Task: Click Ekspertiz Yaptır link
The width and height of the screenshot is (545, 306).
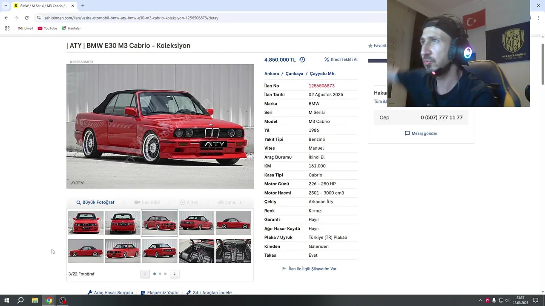Action: [160, 293]
